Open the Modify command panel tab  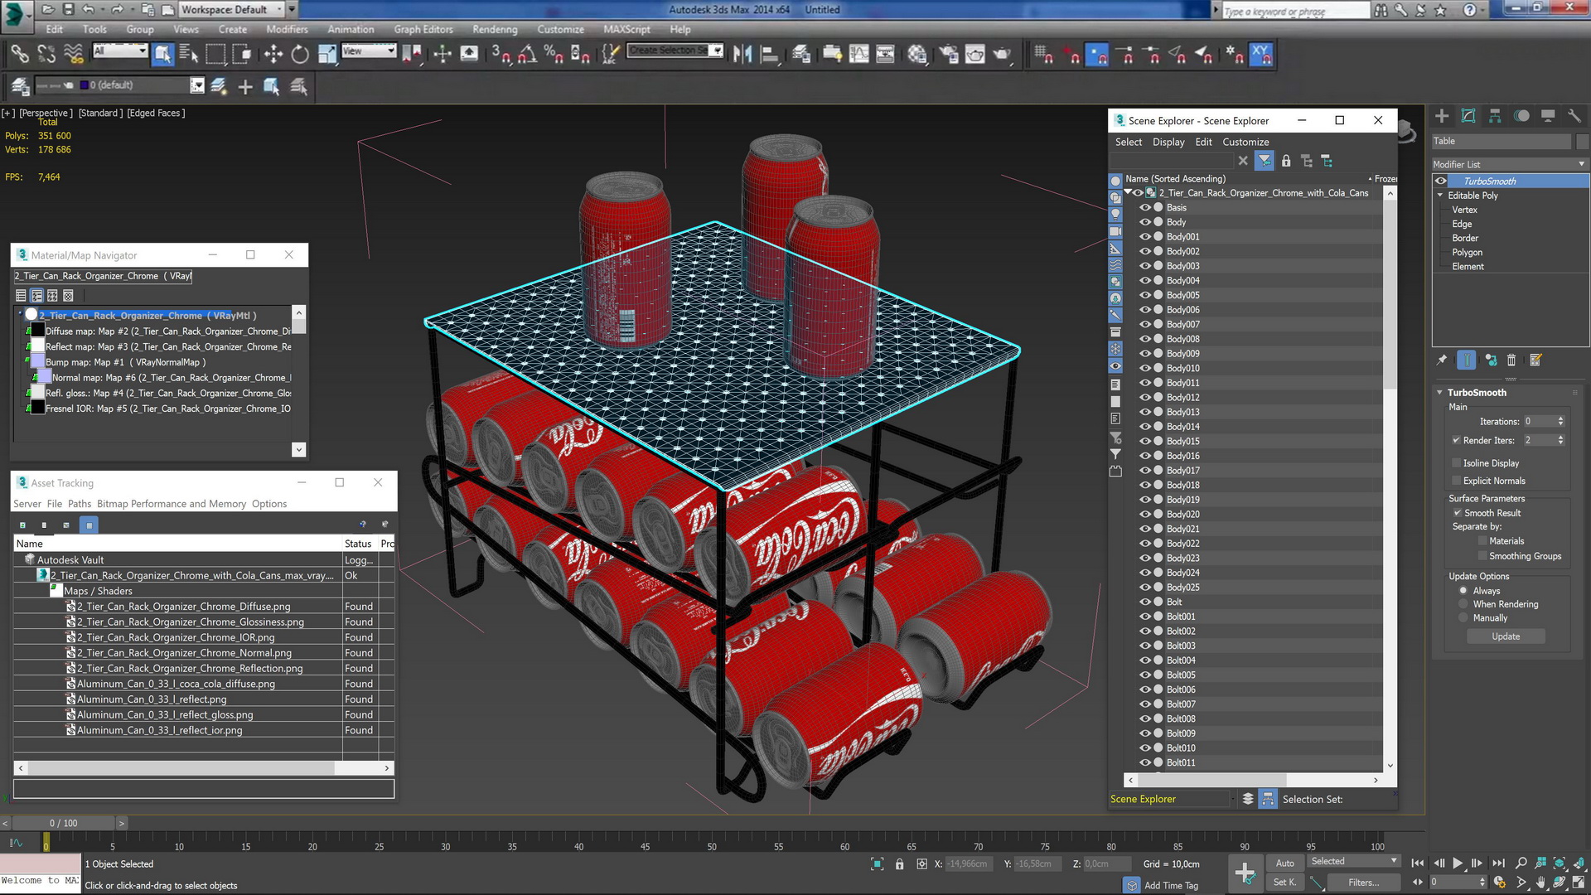(1468, 116)
